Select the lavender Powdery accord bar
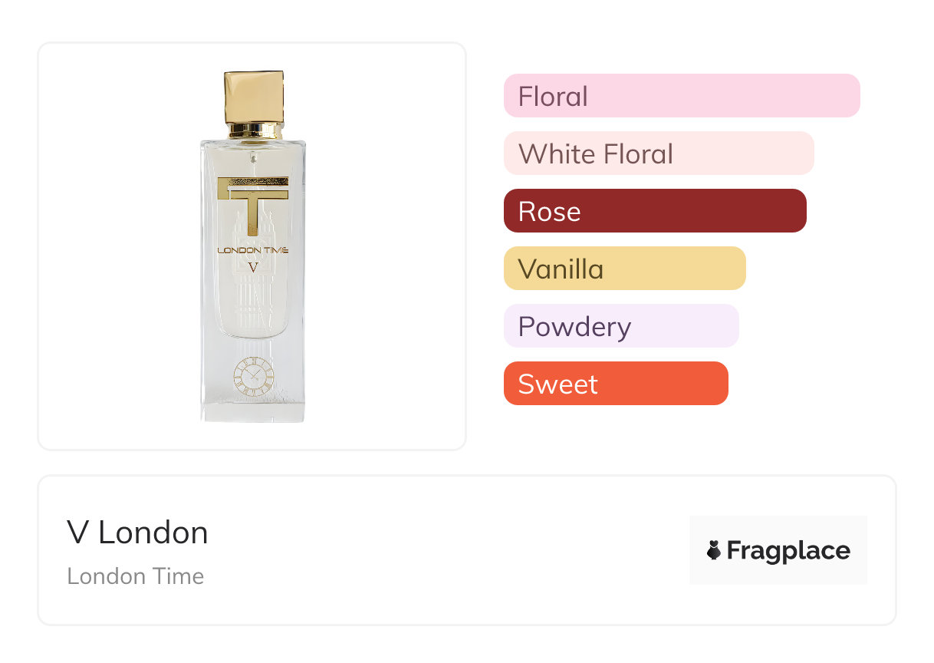This screenshot has width=934, height=663. [620, 326]
